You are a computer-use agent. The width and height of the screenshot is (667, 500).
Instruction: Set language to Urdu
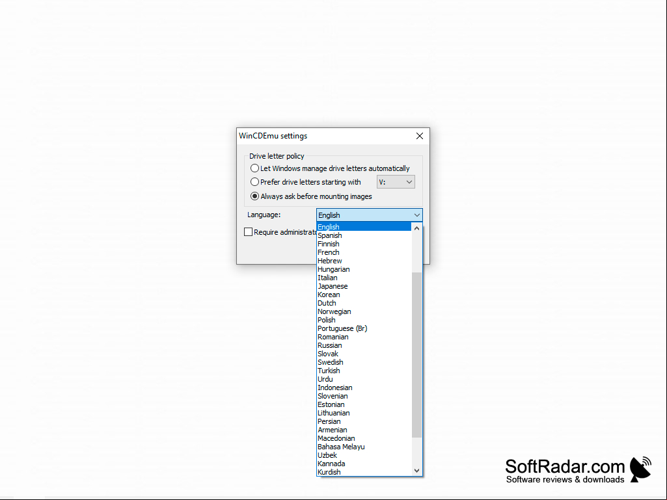point(364,379)
